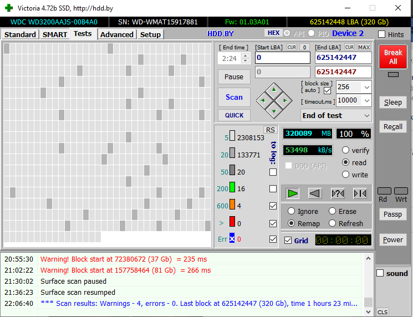Click the Power button
This screenshot has width=413, height=317.
[392, 239]
